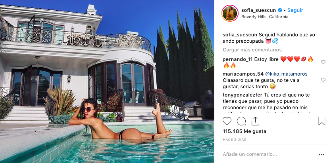This screenshot has height=163, width=333.
Task: Follow the account with Seguir
Action: tap(295, 10)
